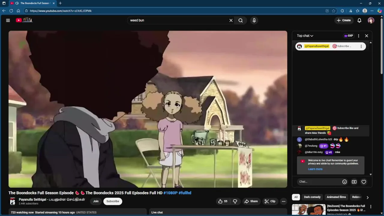The width and height of the screenshot is (384, 216).
Task: Open the @DlabathiLolwethu-b2i chat username
Action: 318,139
